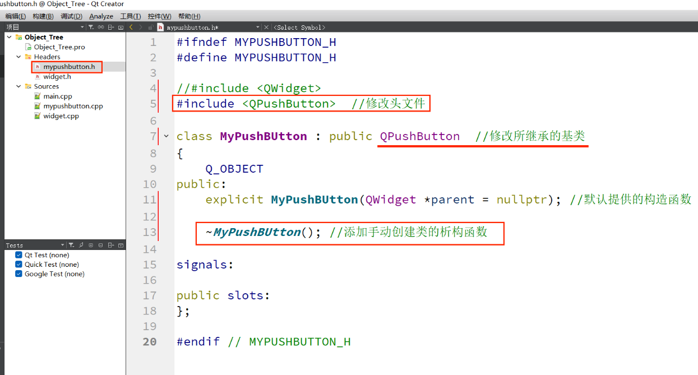Close the Tests side panel
Viewport: 698px width, 375px height.
point(121,246)
